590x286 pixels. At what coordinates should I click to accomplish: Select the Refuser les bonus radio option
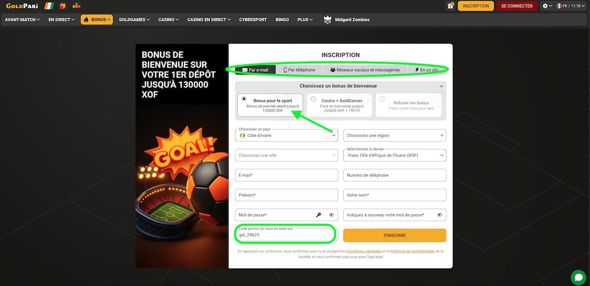(x=382, y=99)
